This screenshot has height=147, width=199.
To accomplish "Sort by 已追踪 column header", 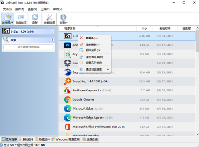I will pos(186,29).
